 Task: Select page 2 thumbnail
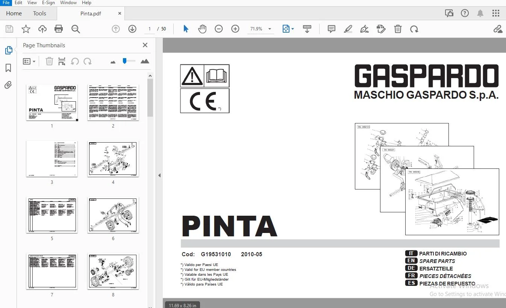point(113,102)
